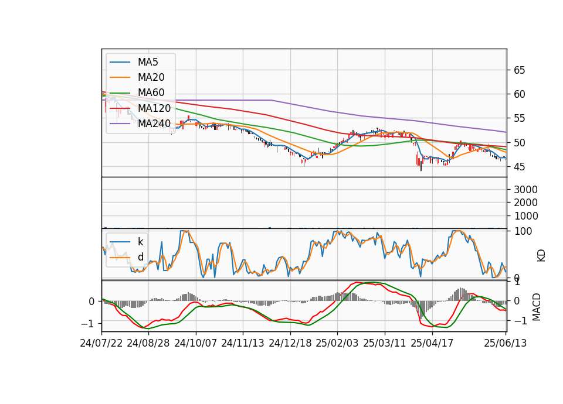This screenshot has width=563, height=404.
Task: Click the MA240 legend label
Action: click(154, 124)
